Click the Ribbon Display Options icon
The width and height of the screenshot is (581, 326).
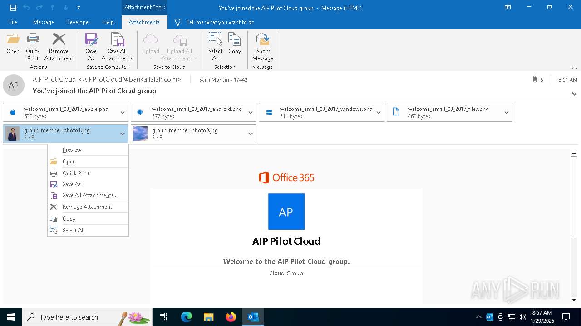click(507, 7)
